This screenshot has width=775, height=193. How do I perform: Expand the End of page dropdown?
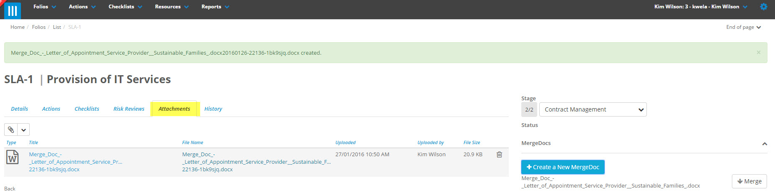[x=743, y=27]
